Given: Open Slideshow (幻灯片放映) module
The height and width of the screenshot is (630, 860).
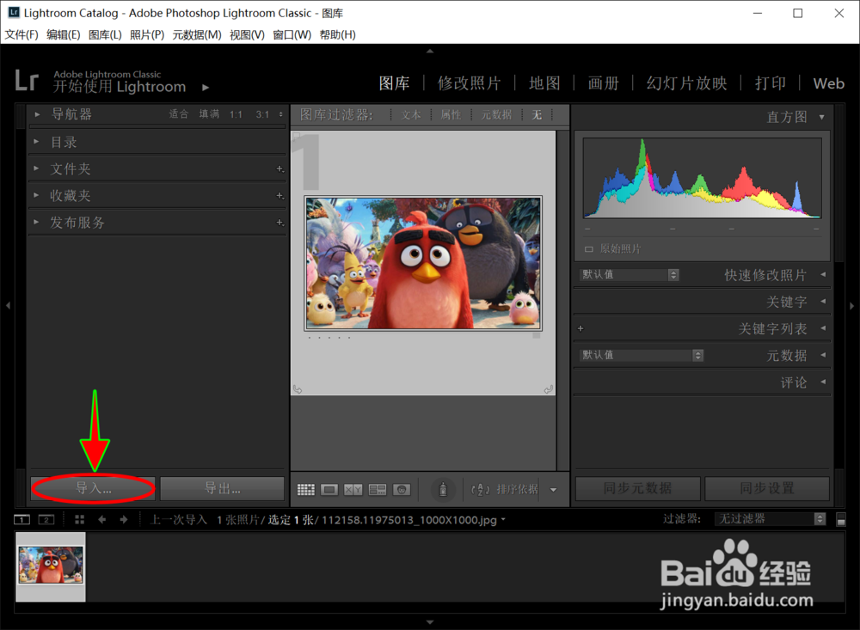Looking at the screenshot, I should pyautogui.click(x=686, y=83).
